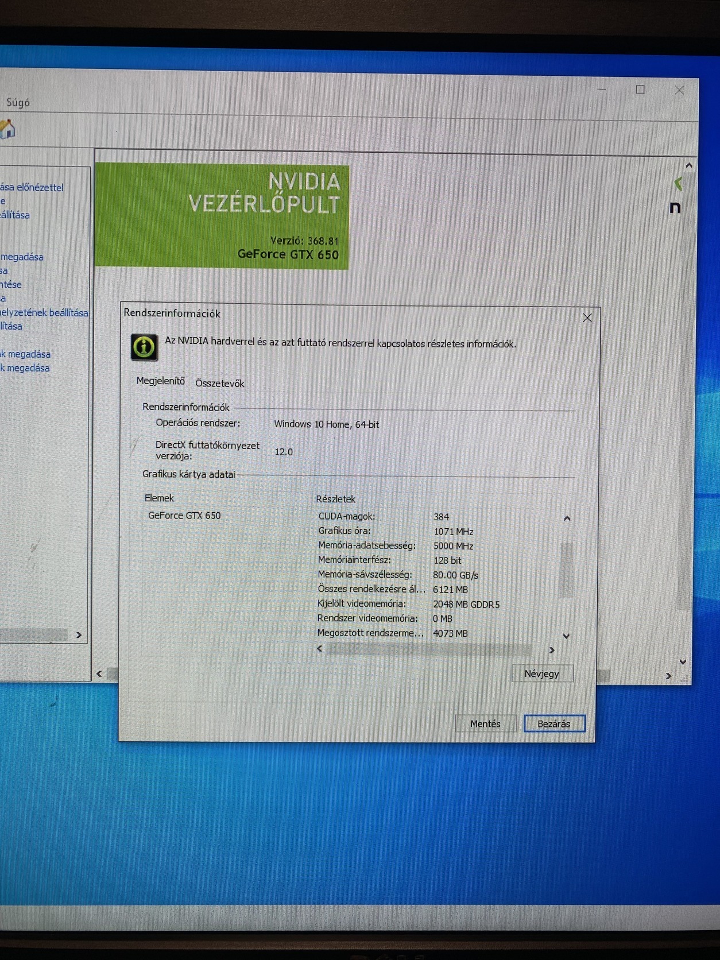The width and height of the screenshot is (720, 960).
Task: Maximize the NVIDIA Control Panel window
Action: [640, 90]
